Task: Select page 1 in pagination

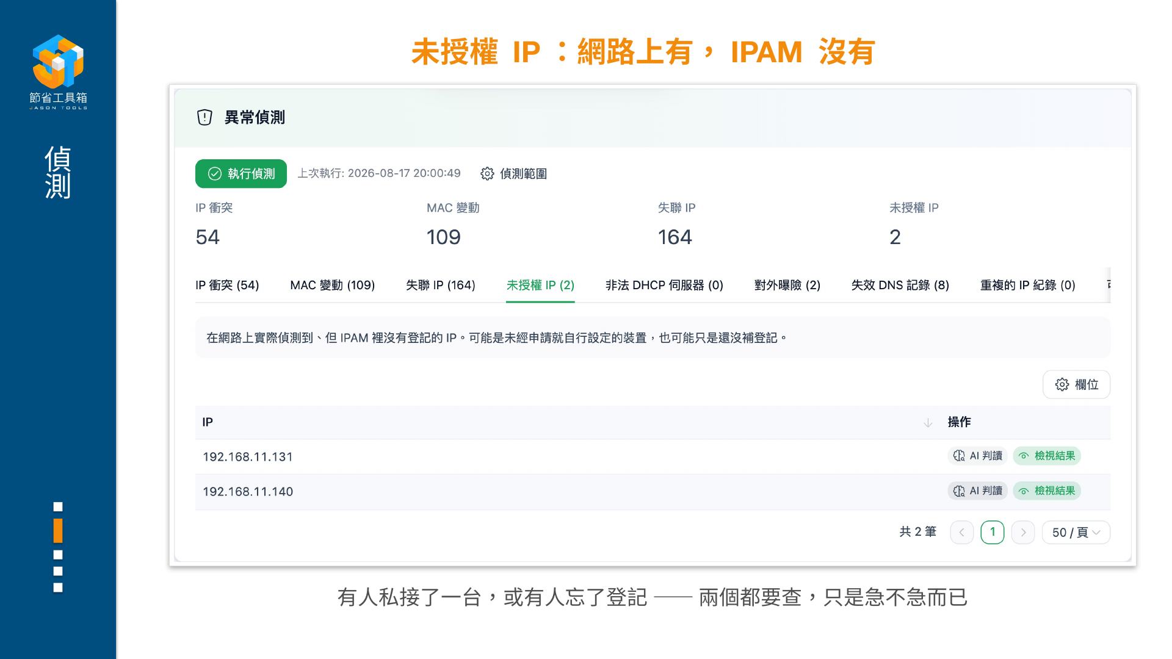Action: coord(993,532)
